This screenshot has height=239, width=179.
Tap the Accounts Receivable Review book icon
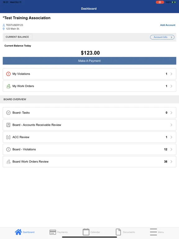[8, 125]
